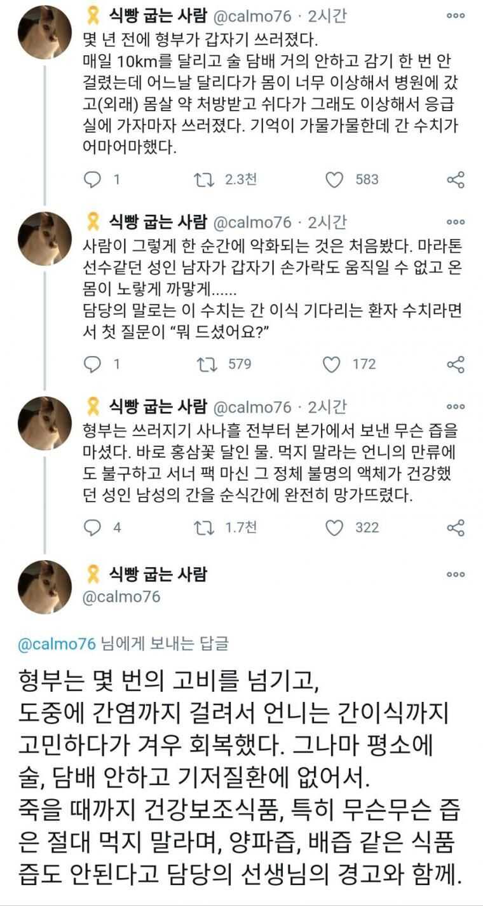Viewport: 483px width, 906px height.
Task: Share the second tweet
Action: click(x=456, y=364)
